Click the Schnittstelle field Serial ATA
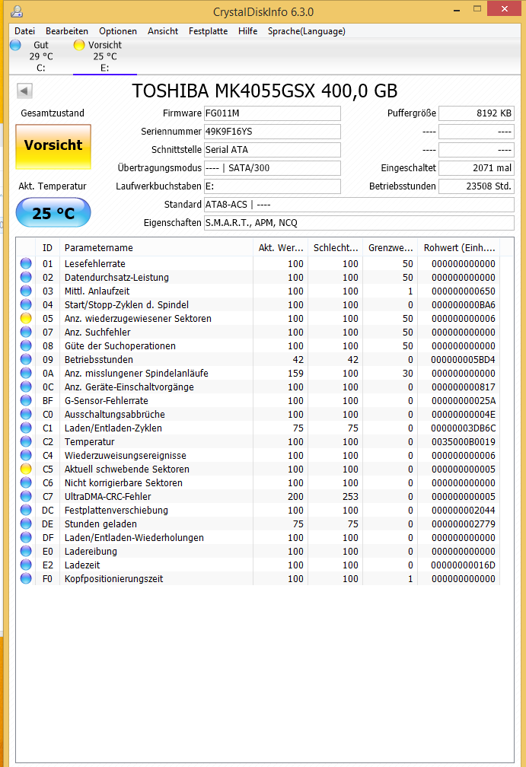526x767 pixels. click(x=273, y=150)
